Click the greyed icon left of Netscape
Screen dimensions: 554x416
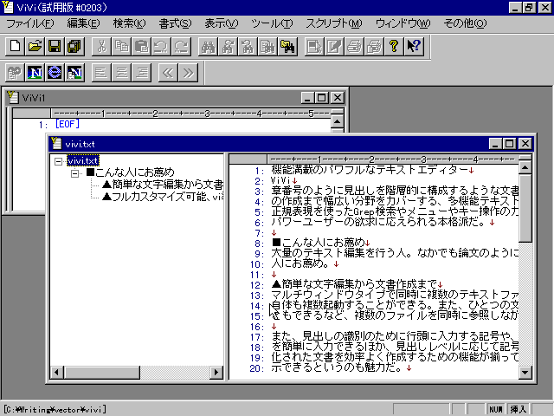point(16,73)
